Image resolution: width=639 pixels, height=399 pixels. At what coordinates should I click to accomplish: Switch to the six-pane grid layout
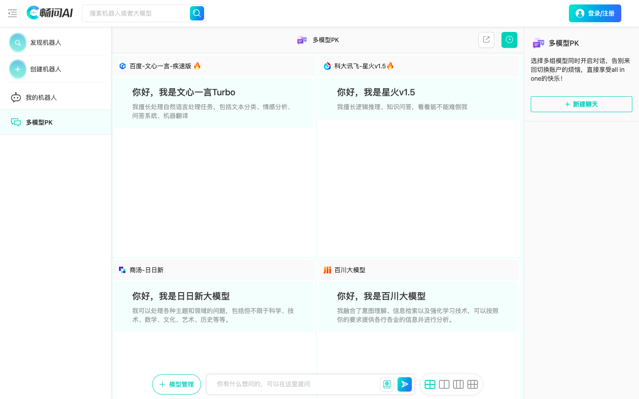point(473,384)
